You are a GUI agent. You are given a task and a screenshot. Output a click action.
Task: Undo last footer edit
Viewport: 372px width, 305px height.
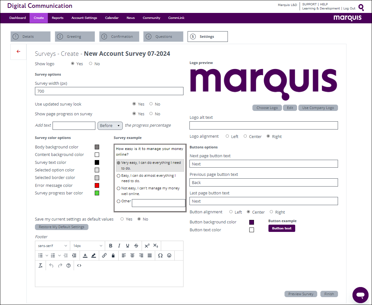point(51,266)
